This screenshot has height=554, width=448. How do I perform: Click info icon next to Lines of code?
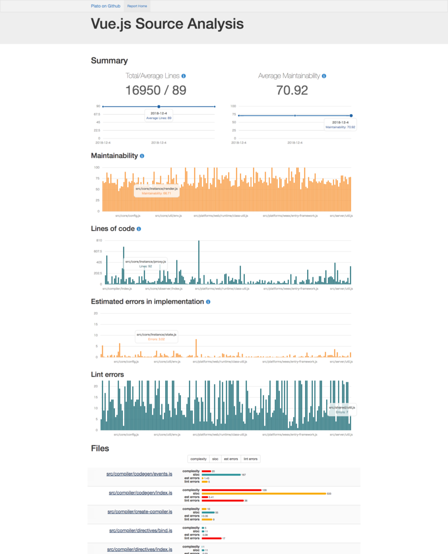coord(139,229)
